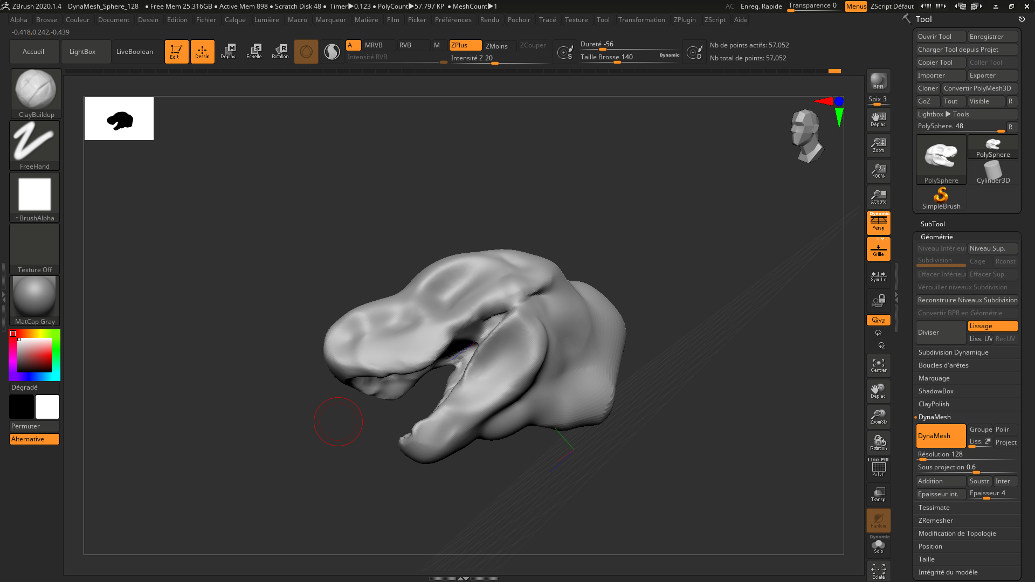Screen dimensions: 1035x582
Task: Select the SimpleBrush tool thumbnail
Action: pos(941,198)
